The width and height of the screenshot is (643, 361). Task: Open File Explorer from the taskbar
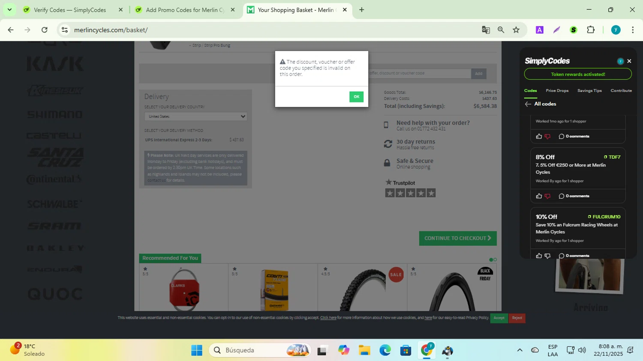point(364,350)
